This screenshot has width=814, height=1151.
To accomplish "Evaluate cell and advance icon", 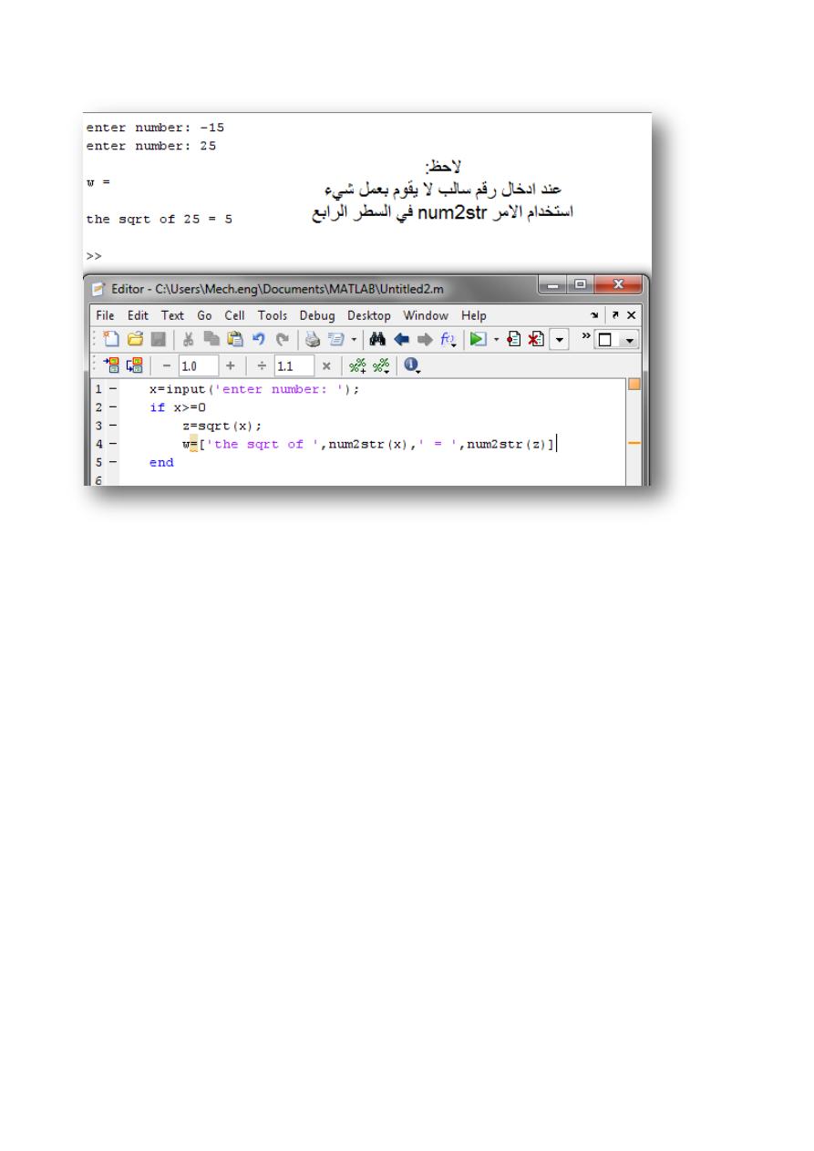I will 135,365.
